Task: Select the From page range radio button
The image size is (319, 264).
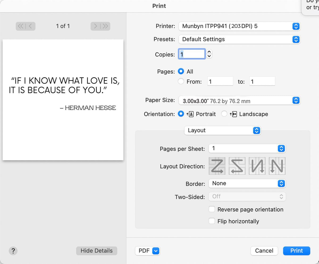Action: coord(181,82)
